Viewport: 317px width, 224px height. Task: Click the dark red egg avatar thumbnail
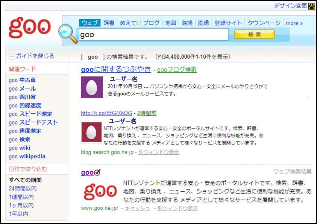pos(91,133)
